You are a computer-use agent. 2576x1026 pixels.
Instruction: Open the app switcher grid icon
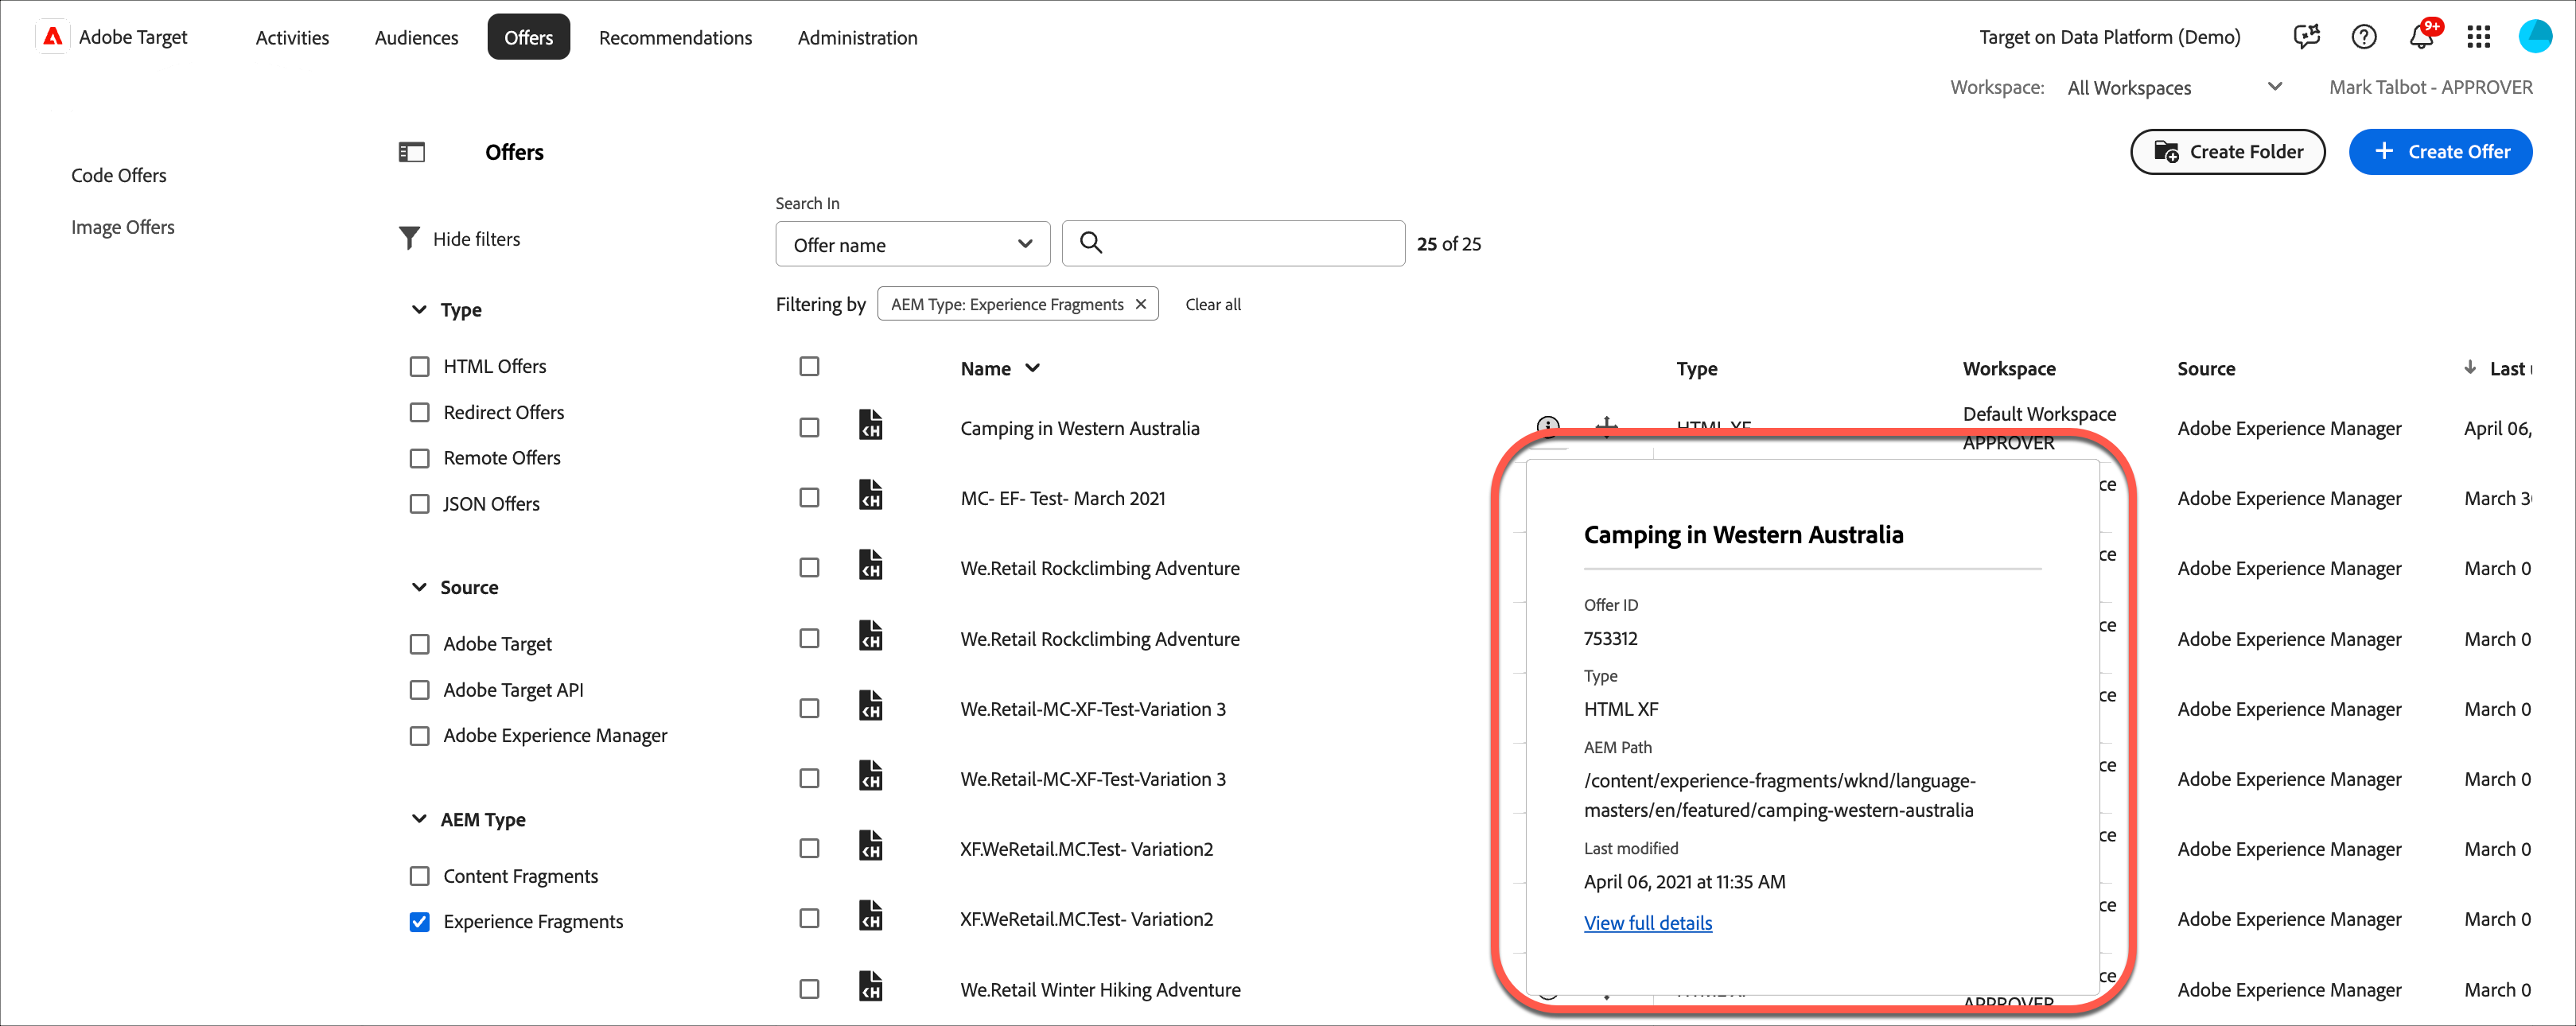(x=2478, y=38)
